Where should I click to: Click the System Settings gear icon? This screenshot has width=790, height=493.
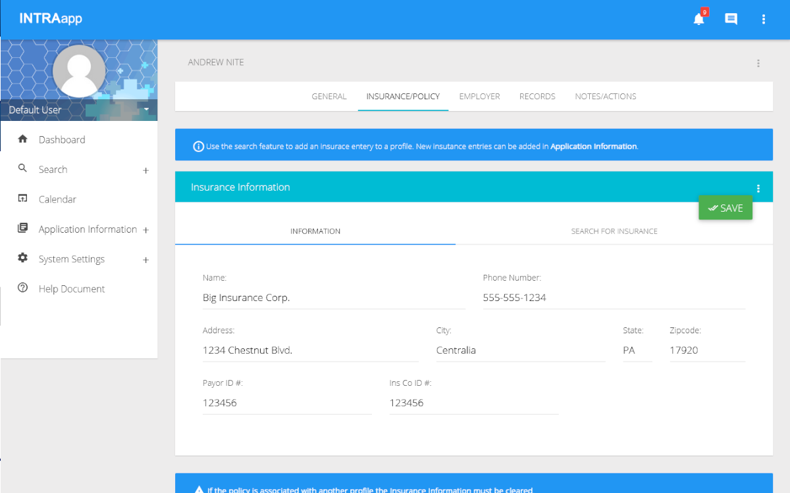click(x=23, y=258)
